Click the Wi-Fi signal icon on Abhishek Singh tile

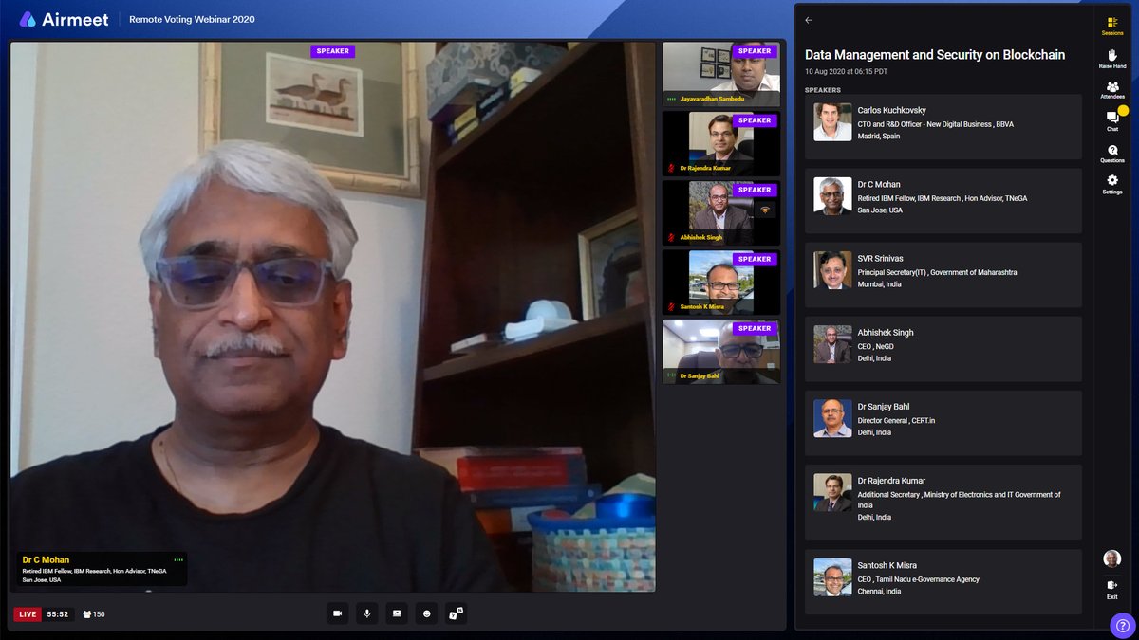pyautogui.click(x=765, y=210)
